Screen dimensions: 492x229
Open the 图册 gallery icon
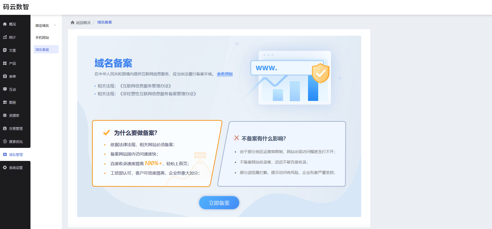coord(5,102)
